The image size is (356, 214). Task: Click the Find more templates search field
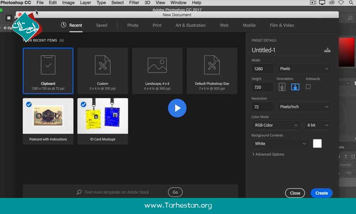coord(116,192)
